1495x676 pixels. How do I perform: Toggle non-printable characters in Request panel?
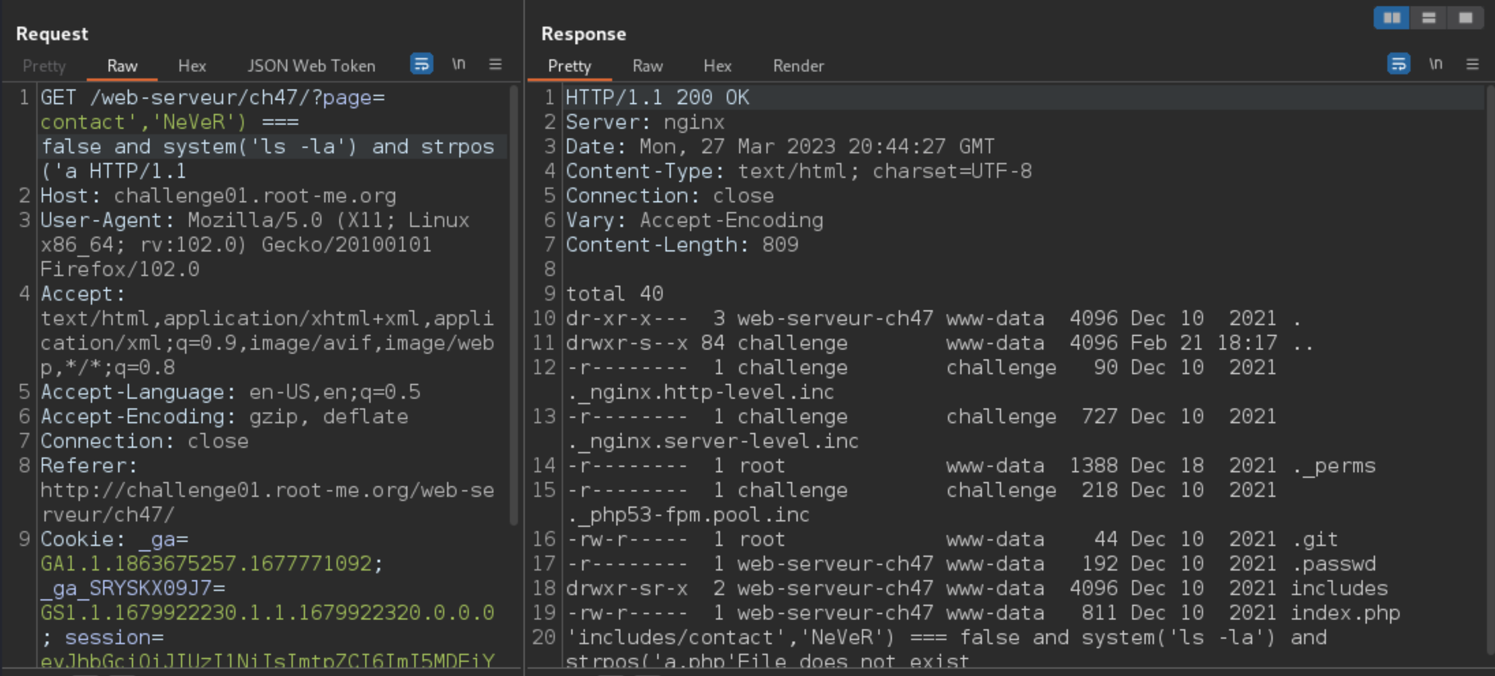click(x=458, y=64)
